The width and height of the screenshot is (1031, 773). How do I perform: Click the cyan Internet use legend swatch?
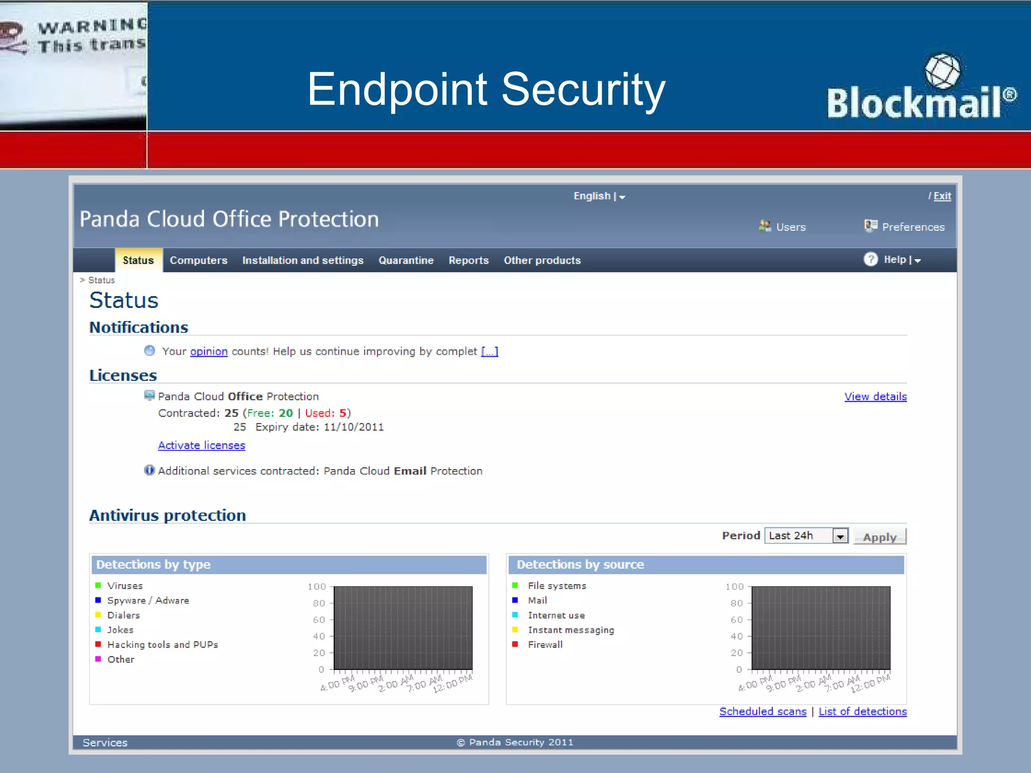(x=515, y=614)
